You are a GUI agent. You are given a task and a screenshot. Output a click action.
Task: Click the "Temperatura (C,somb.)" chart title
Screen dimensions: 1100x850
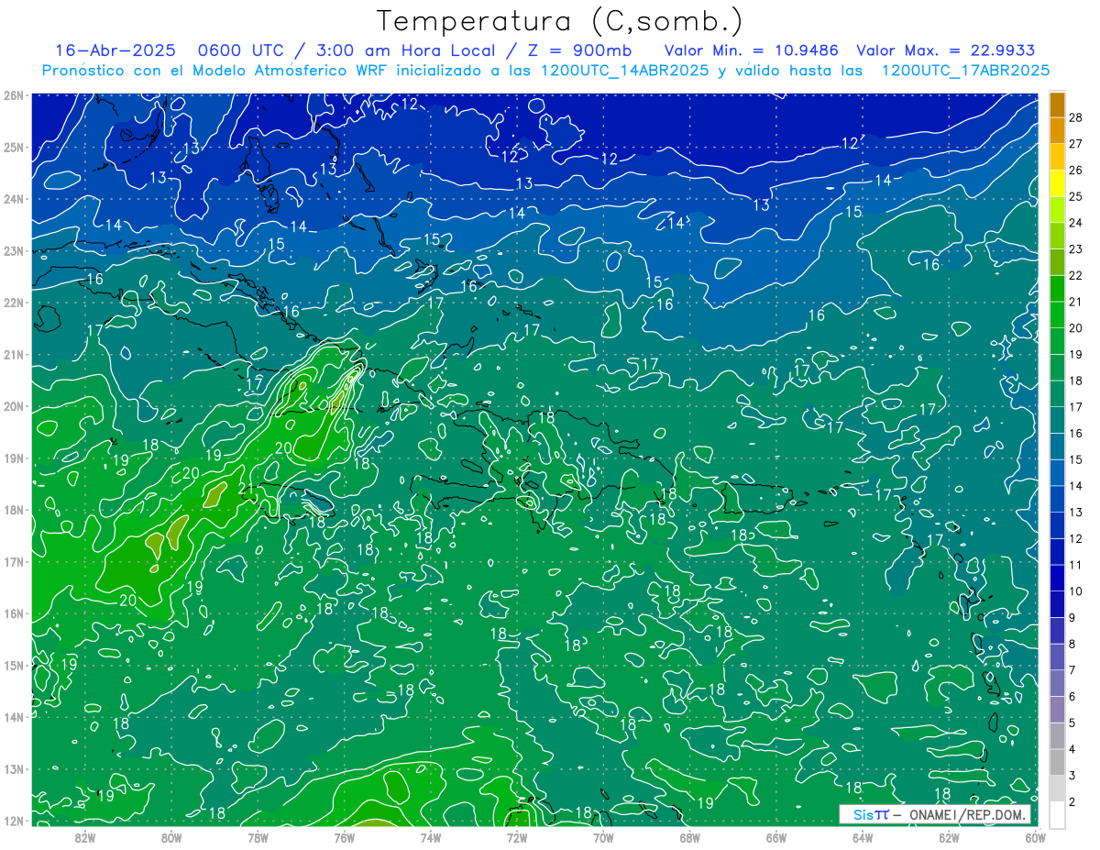560,22
